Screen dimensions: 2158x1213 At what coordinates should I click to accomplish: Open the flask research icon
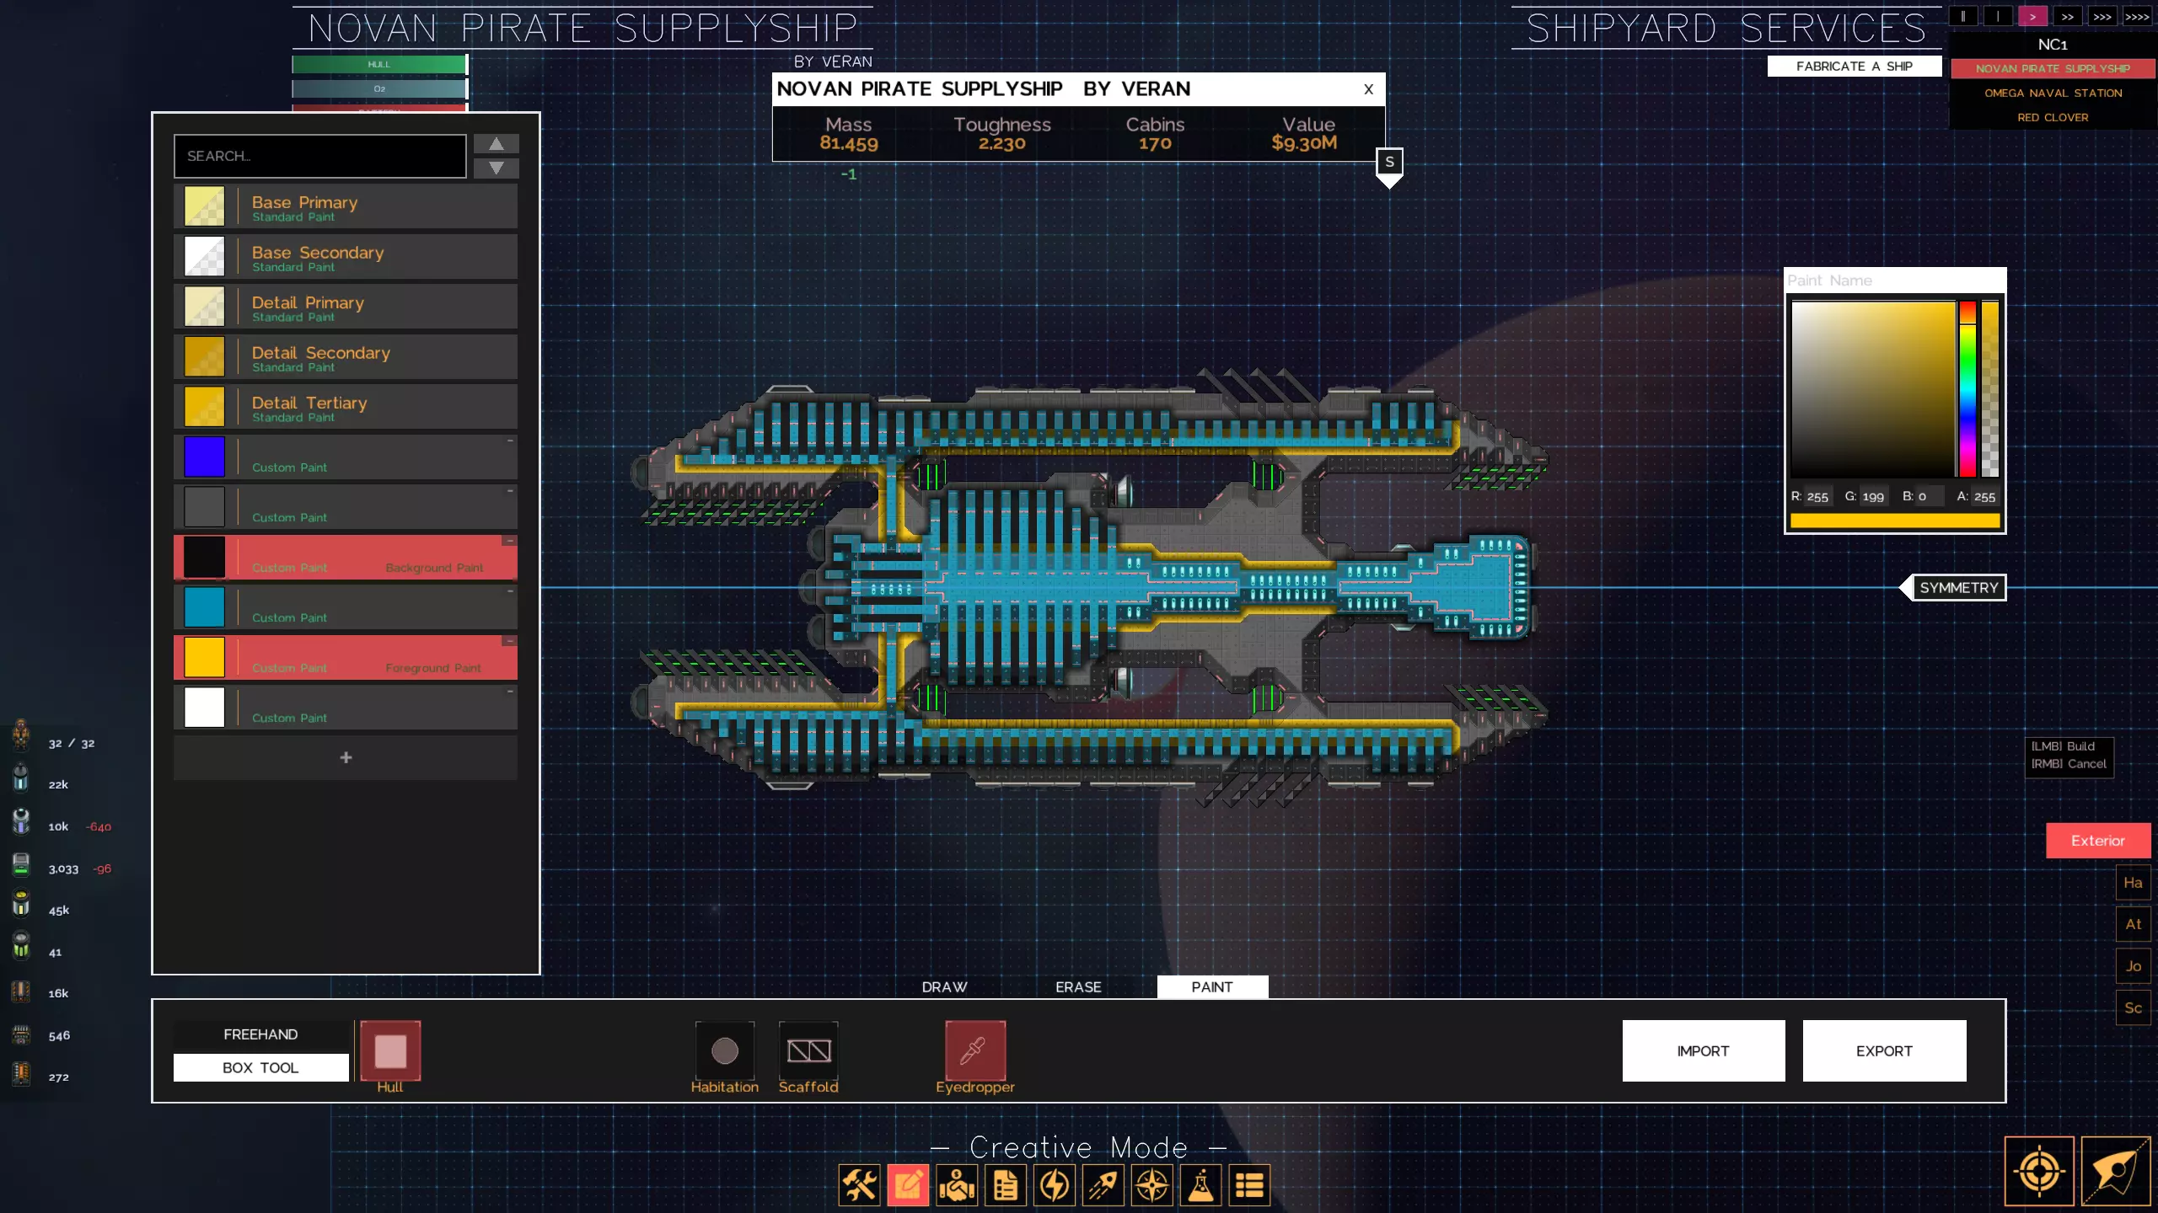(x=1200, y=1186)
